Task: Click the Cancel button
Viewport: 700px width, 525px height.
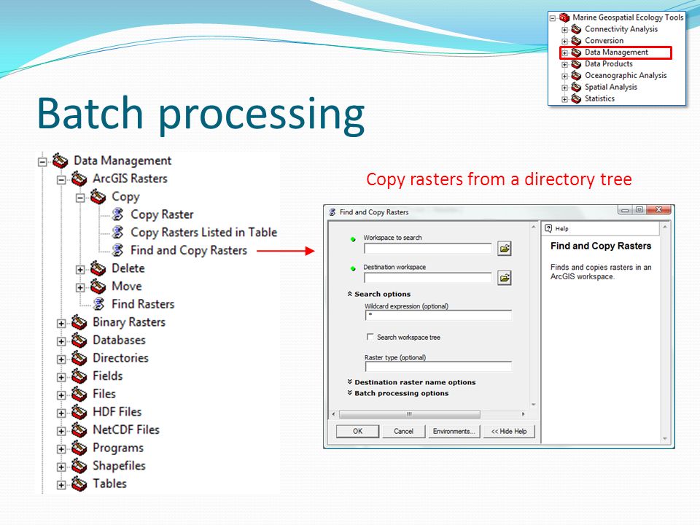Action: point(403,431)
